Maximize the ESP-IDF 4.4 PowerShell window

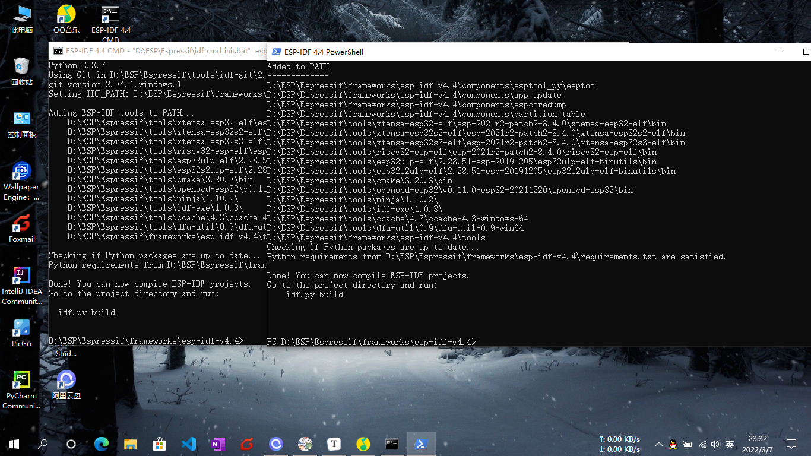[x=806, y=52]
